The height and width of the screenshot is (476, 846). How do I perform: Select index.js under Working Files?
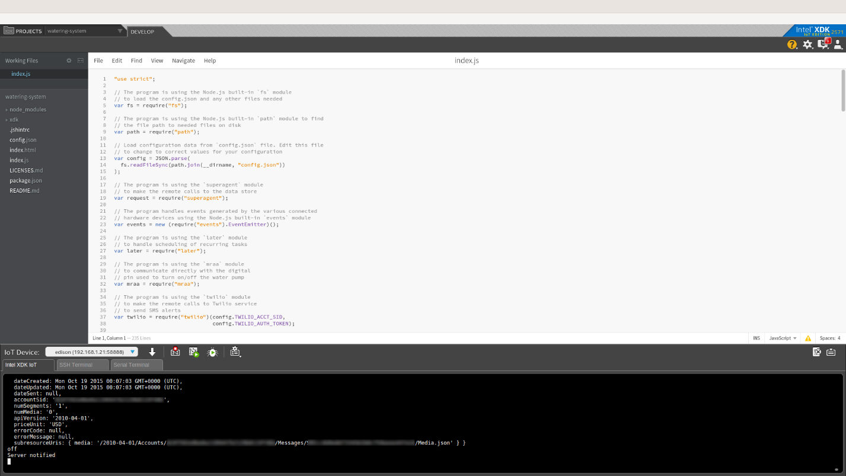(x=21, y=74)
